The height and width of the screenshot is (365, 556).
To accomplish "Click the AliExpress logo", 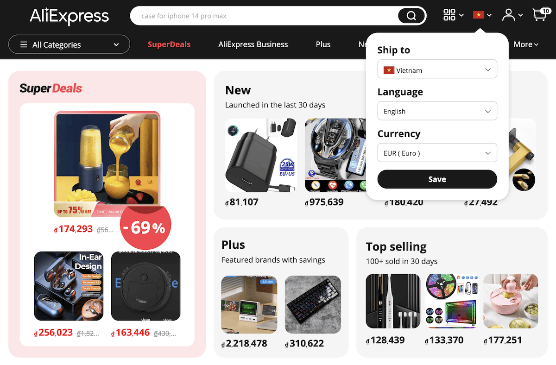I will coord(69,16).
